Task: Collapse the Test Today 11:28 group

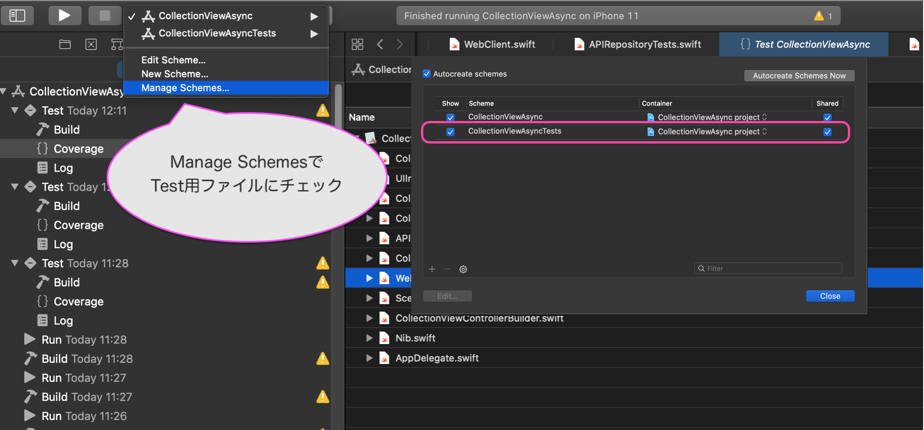Action: [15, 263]
